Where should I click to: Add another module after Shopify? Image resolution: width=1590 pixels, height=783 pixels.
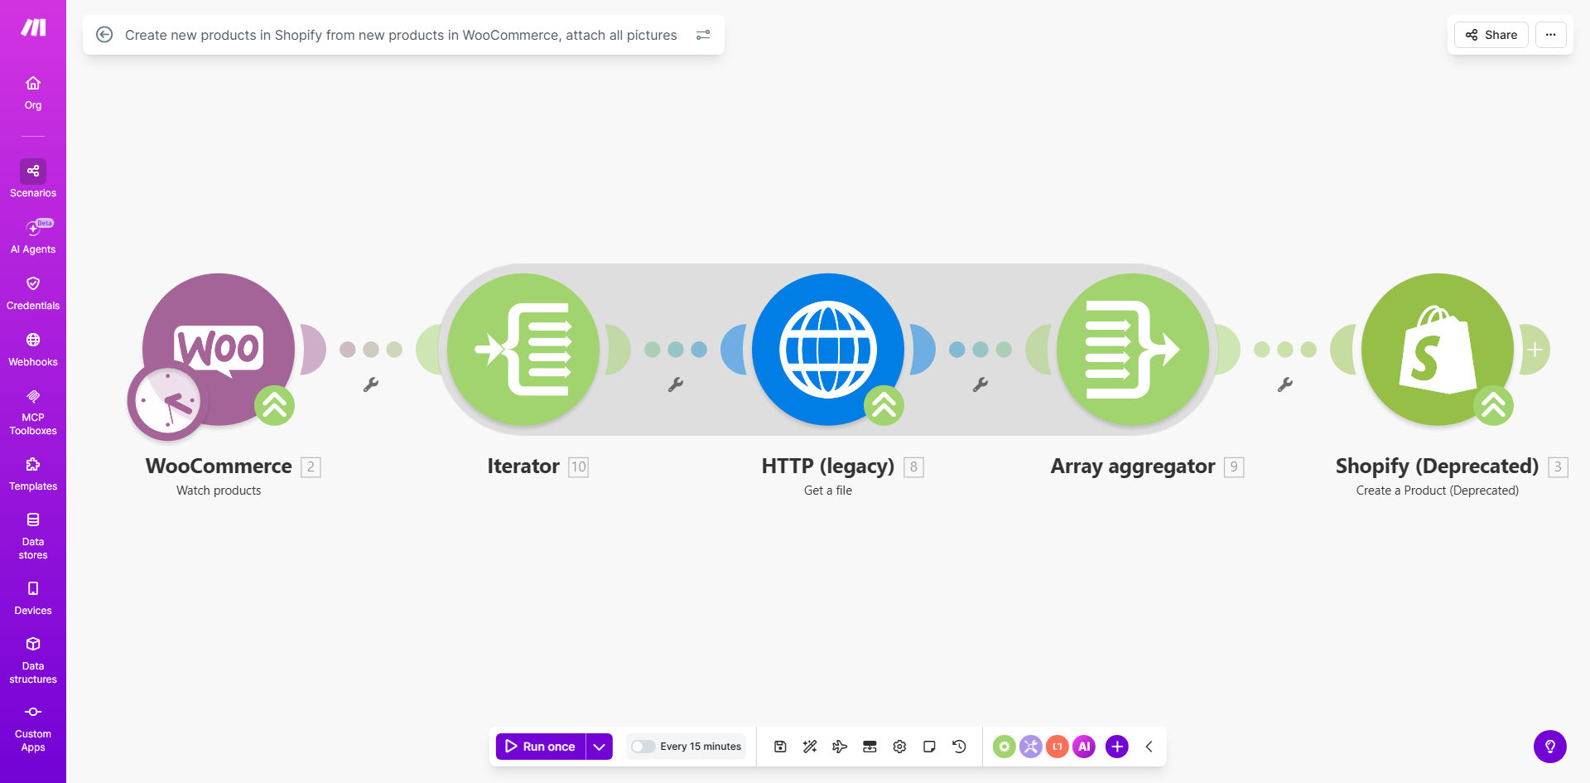pyautogui.click(x=1535, y=350)
